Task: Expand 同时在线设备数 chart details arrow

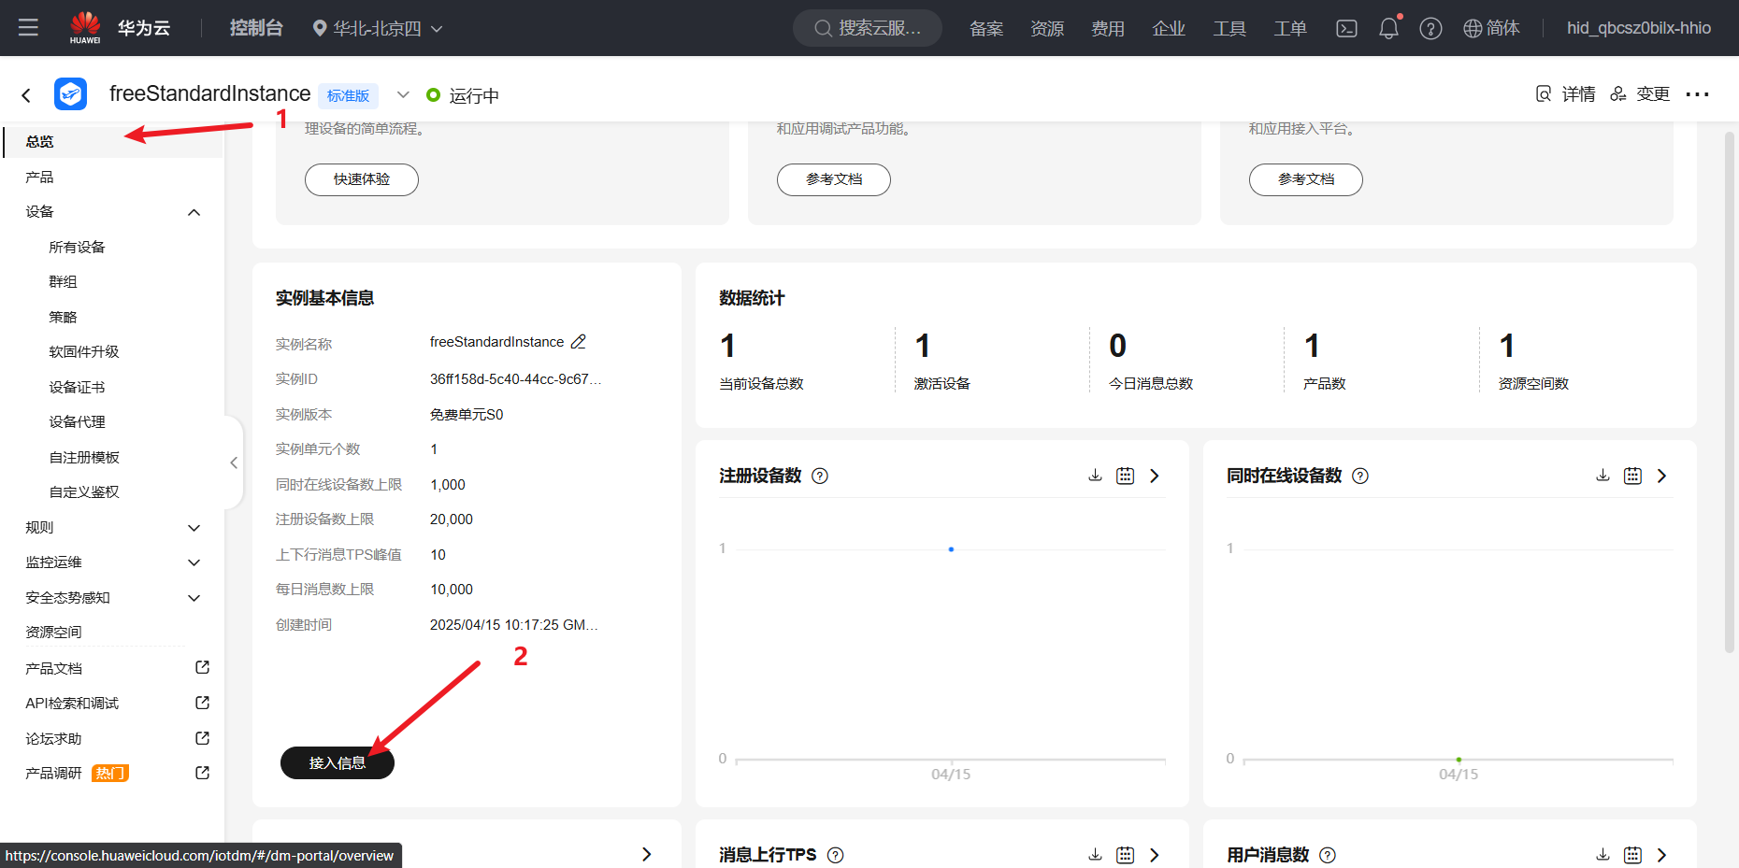Action: click(x=1661, y=476)
